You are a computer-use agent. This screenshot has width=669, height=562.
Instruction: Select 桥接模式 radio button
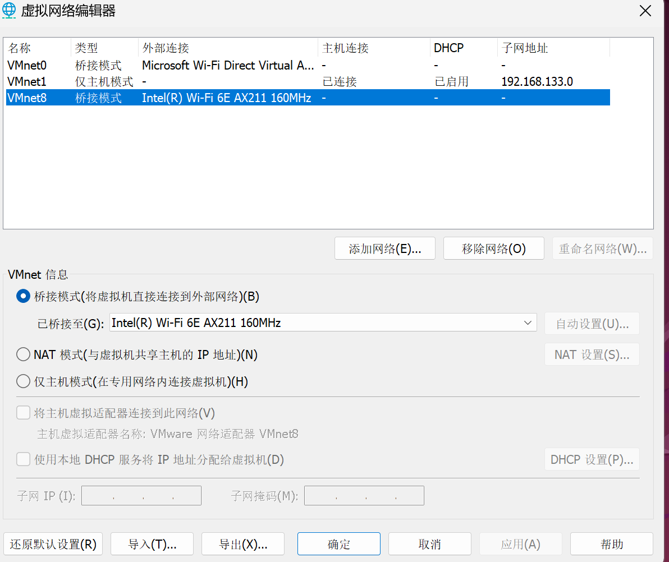[23, 296]
